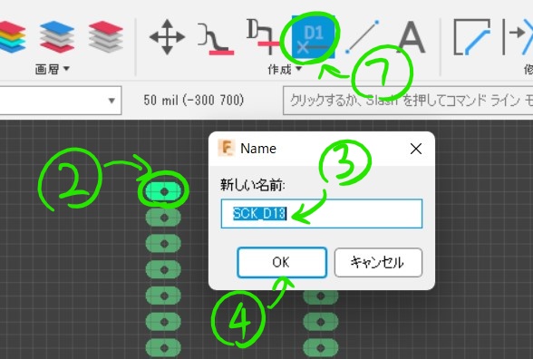Open the layer combo box arrow
Image resolution: width=533 pixels, height=359 pixels.
111,101
